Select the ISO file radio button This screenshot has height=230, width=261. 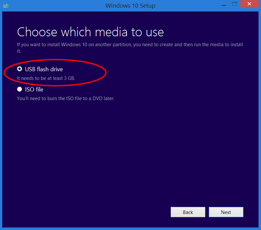coord(20,89)
